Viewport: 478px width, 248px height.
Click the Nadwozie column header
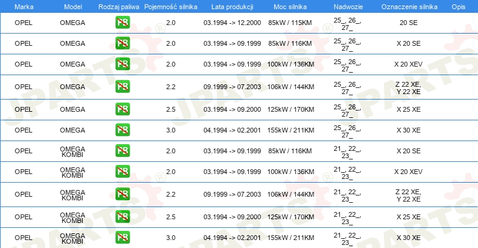(x=348, y=7)
